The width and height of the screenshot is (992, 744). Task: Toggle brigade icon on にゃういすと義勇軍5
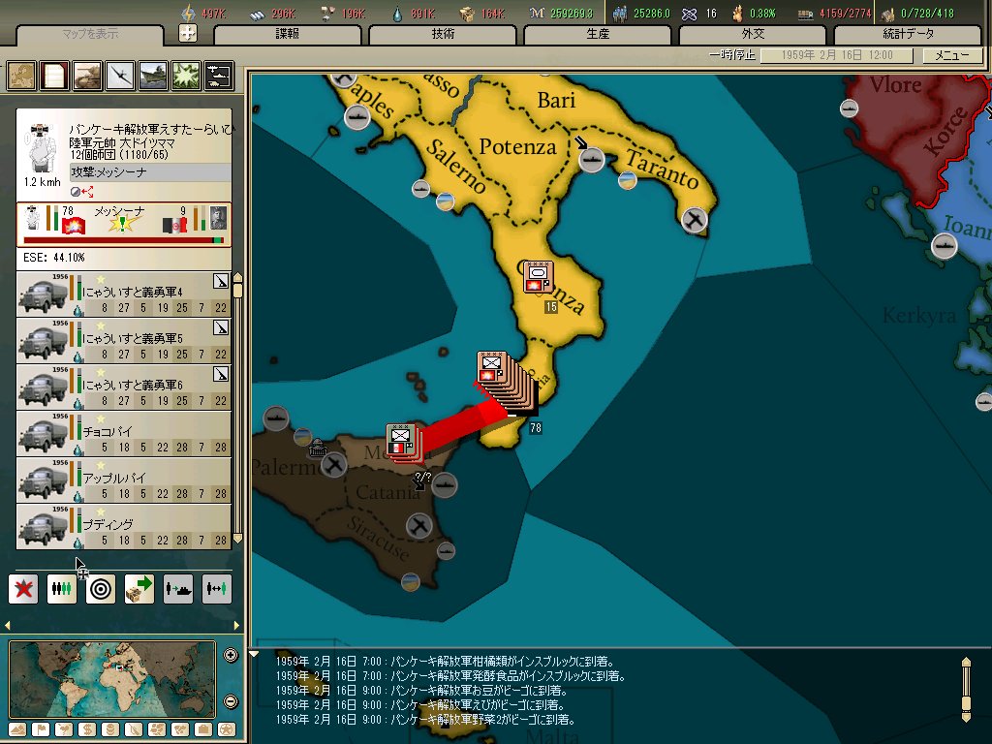pos(221,327)
